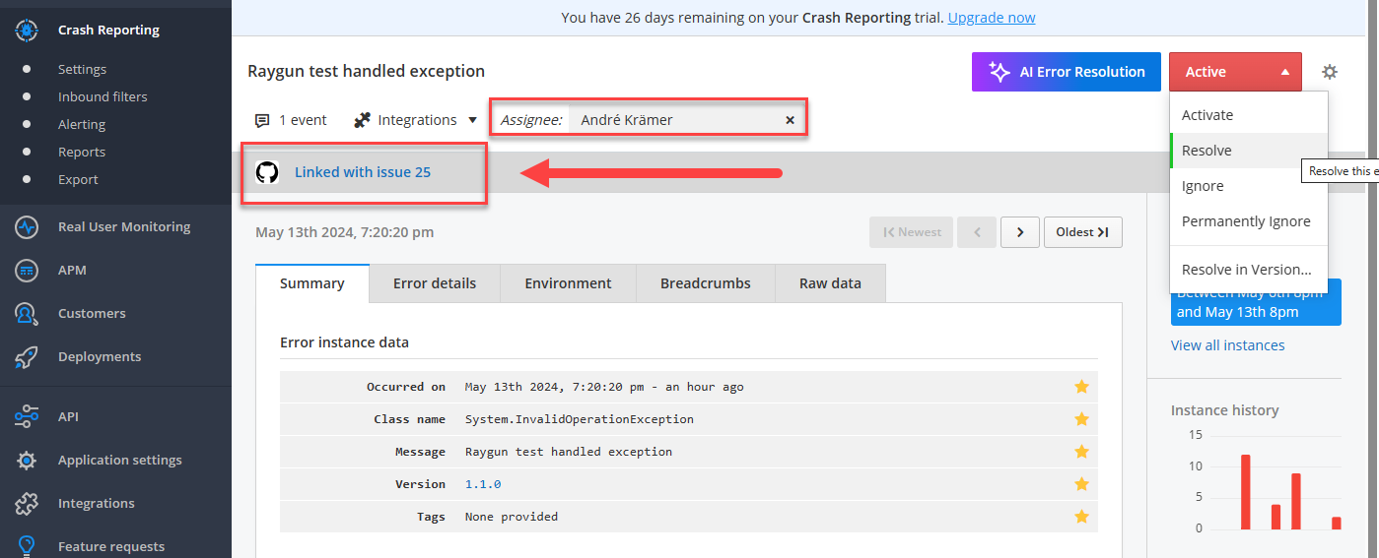Click the error title heading
This screenshot has height=558, width=1379.
tap(366, 71)
